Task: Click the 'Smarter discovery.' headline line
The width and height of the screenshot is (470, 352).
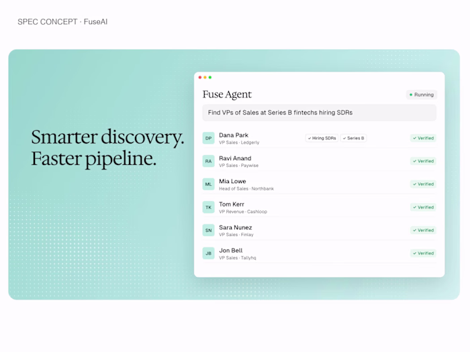Action: (107, 137)
